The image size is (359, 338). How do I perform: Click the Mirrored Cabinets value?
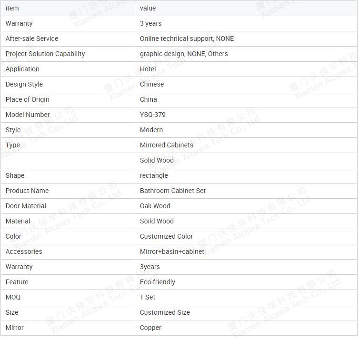[x=167, y=145]
